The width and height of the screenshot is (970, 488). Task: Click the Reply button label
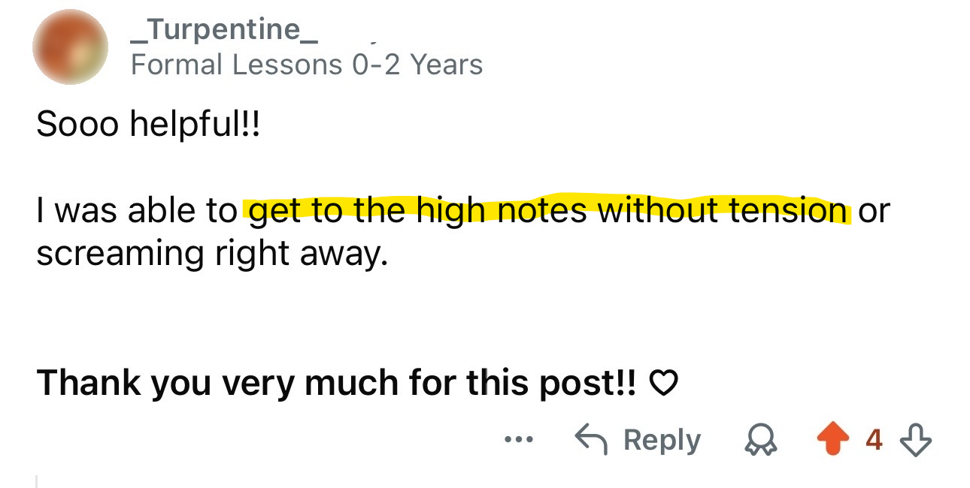coord(662,440)
